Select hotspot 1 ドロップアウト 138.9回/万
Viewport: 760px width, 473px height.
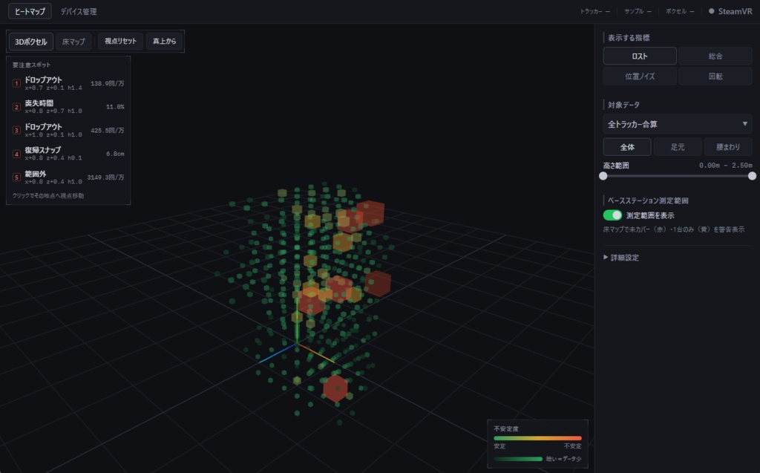tap(68, 83)
